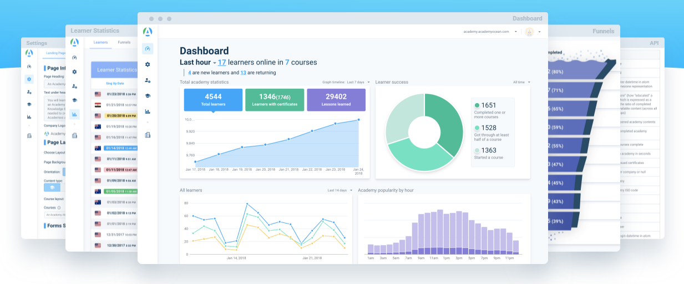The width and height of the screenshot is (684, 284).
Task: Select the blue 'Total learners' statistics card
Action: [213, 100]
